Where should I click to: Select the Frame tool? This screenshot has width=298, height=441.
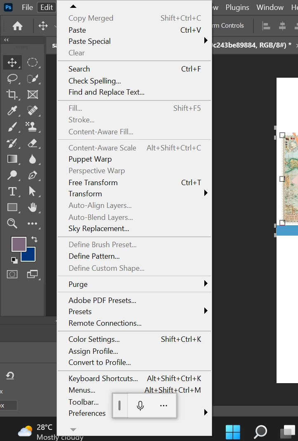(x=32, y=95)
